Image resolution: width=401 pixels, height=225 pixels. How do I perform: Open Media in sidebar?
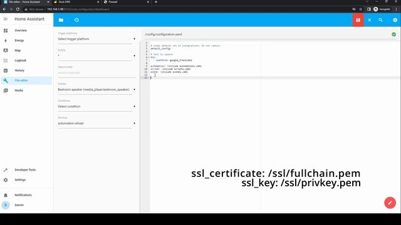pos(26,90)
